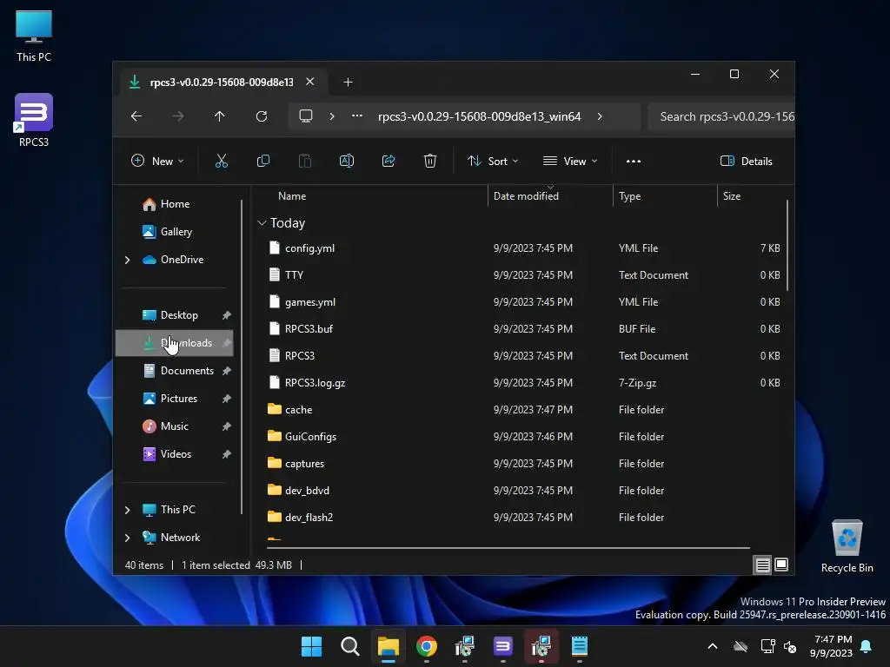Image resolution: width=890 pixels, height=667 pixels.
Task: Open RPCS3 desktop shortcut
Action: click(x=34, y=120)
